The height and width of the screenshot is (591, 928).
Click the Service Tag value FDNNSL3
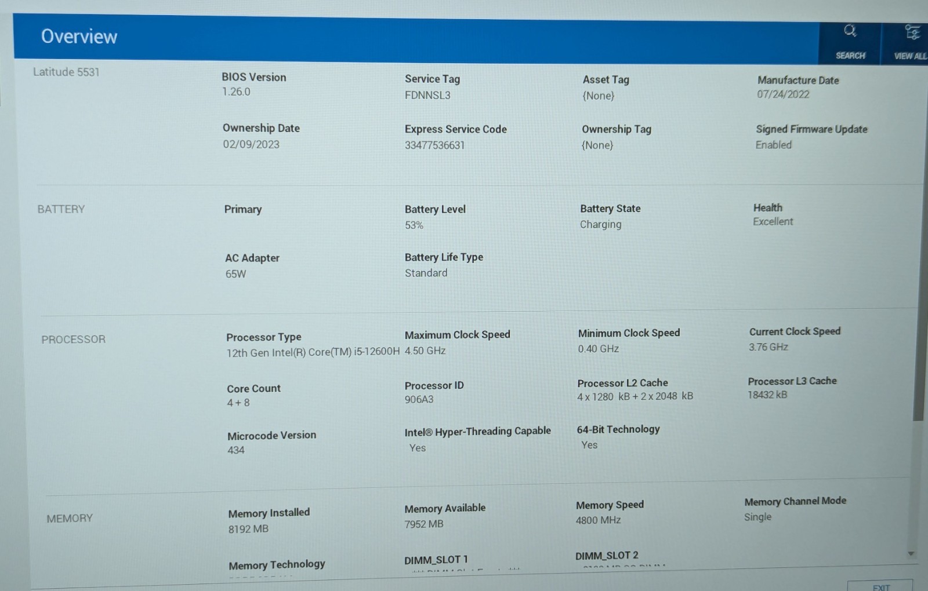[427, 95]
